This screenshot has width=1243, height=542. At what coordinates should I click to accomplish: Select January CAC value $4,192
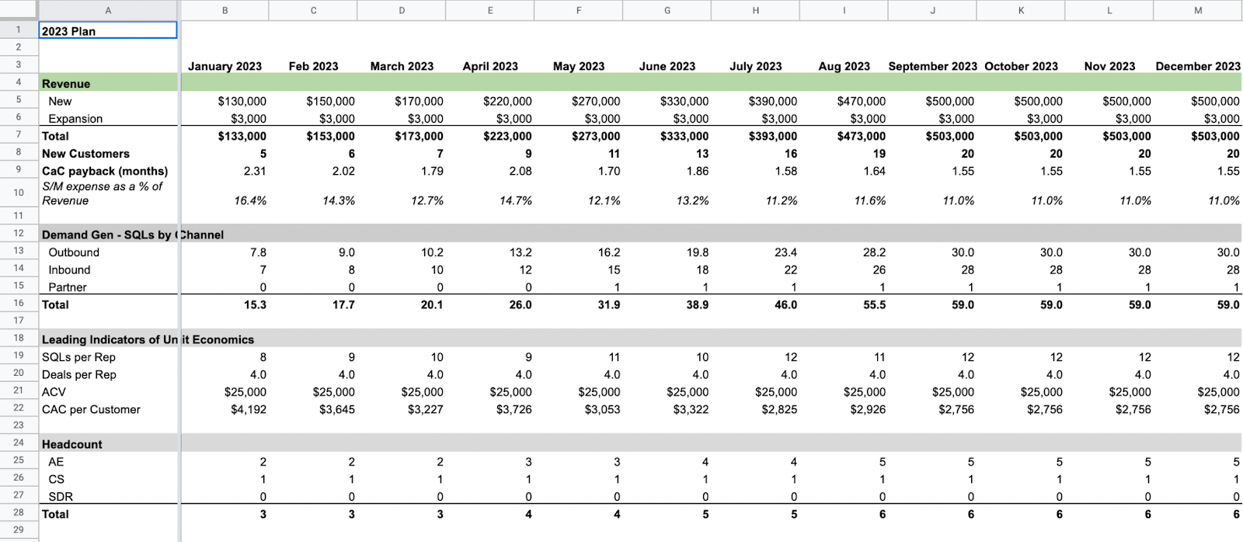pos(249,409)
